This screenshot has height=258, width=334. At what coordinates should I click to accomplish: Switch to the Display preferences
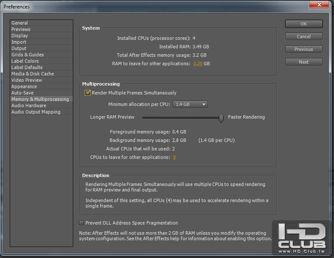point(41,36)
